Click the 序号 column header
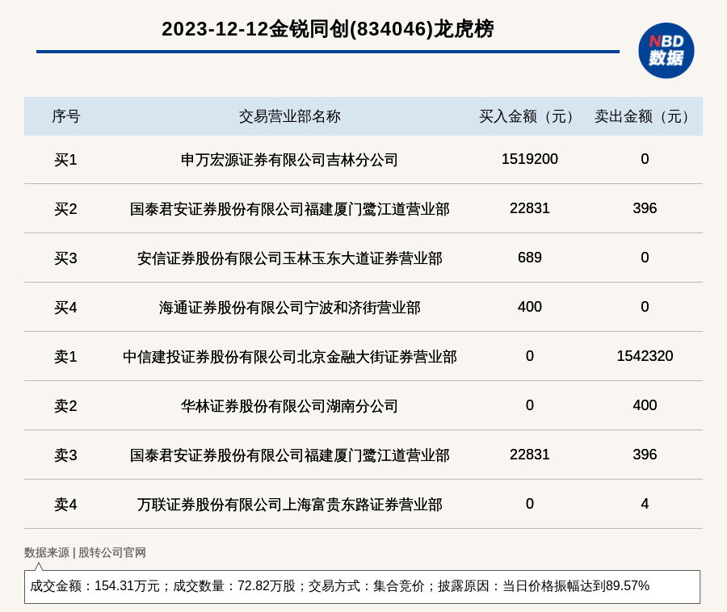The height and width of the screenshot is (612, 727). 66,116
